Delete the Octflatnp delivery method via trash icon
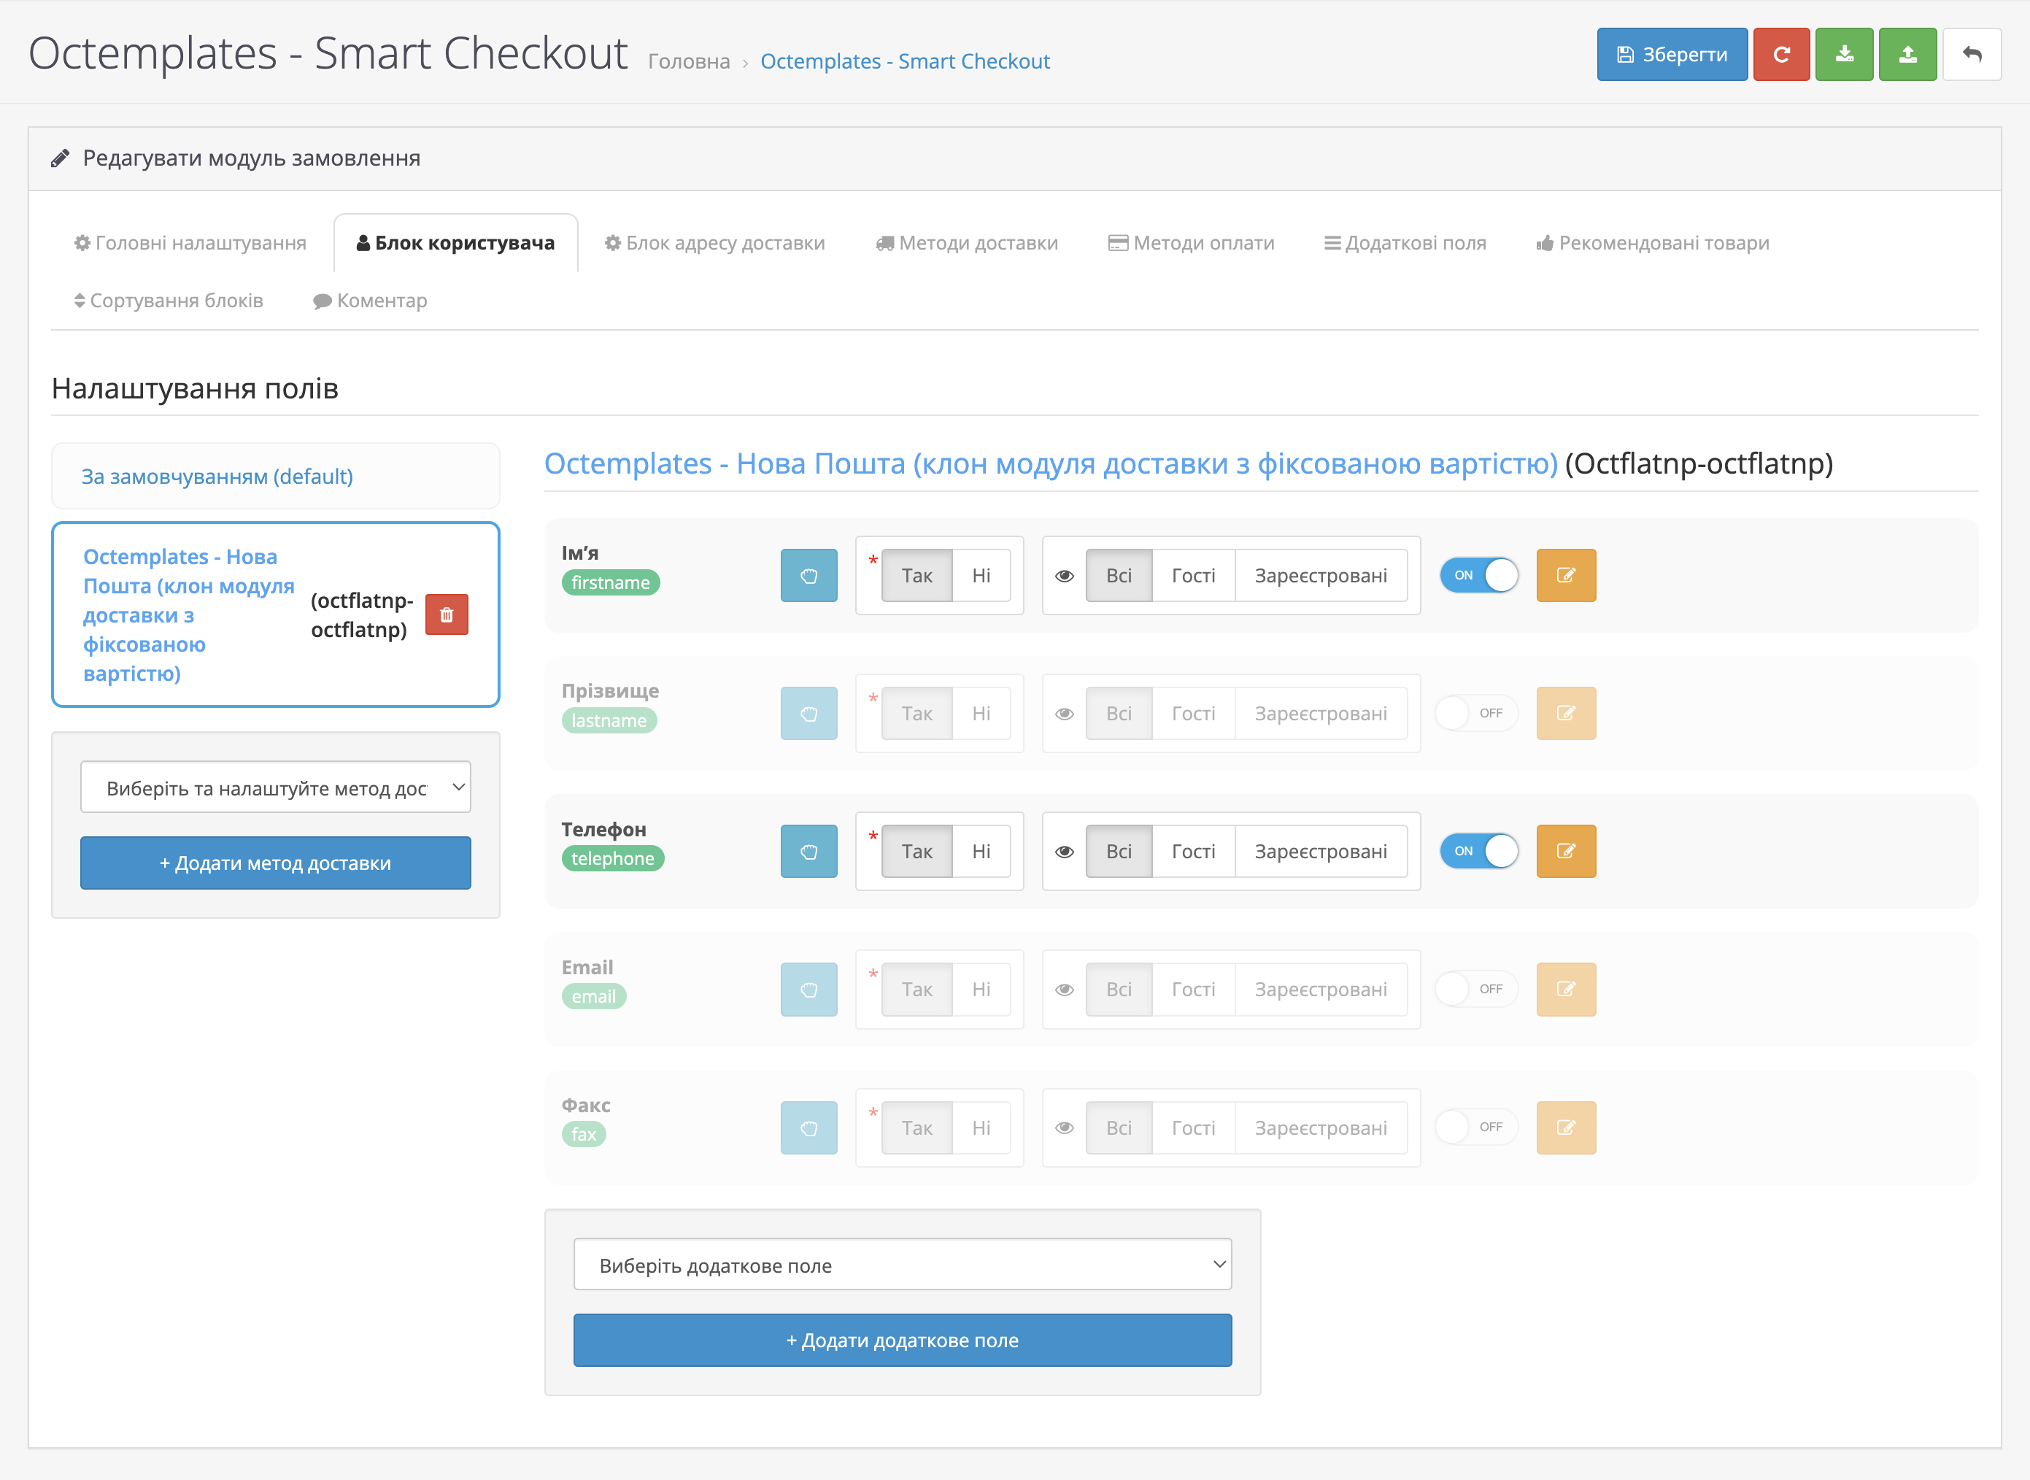 [x=446, y=614]
